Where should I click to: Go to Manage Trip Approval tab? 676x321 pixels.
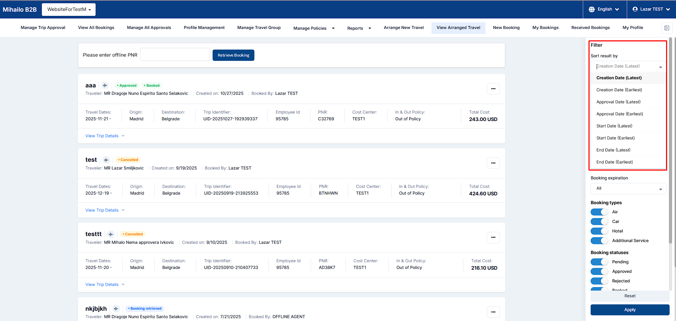click(x=43, y=28)
